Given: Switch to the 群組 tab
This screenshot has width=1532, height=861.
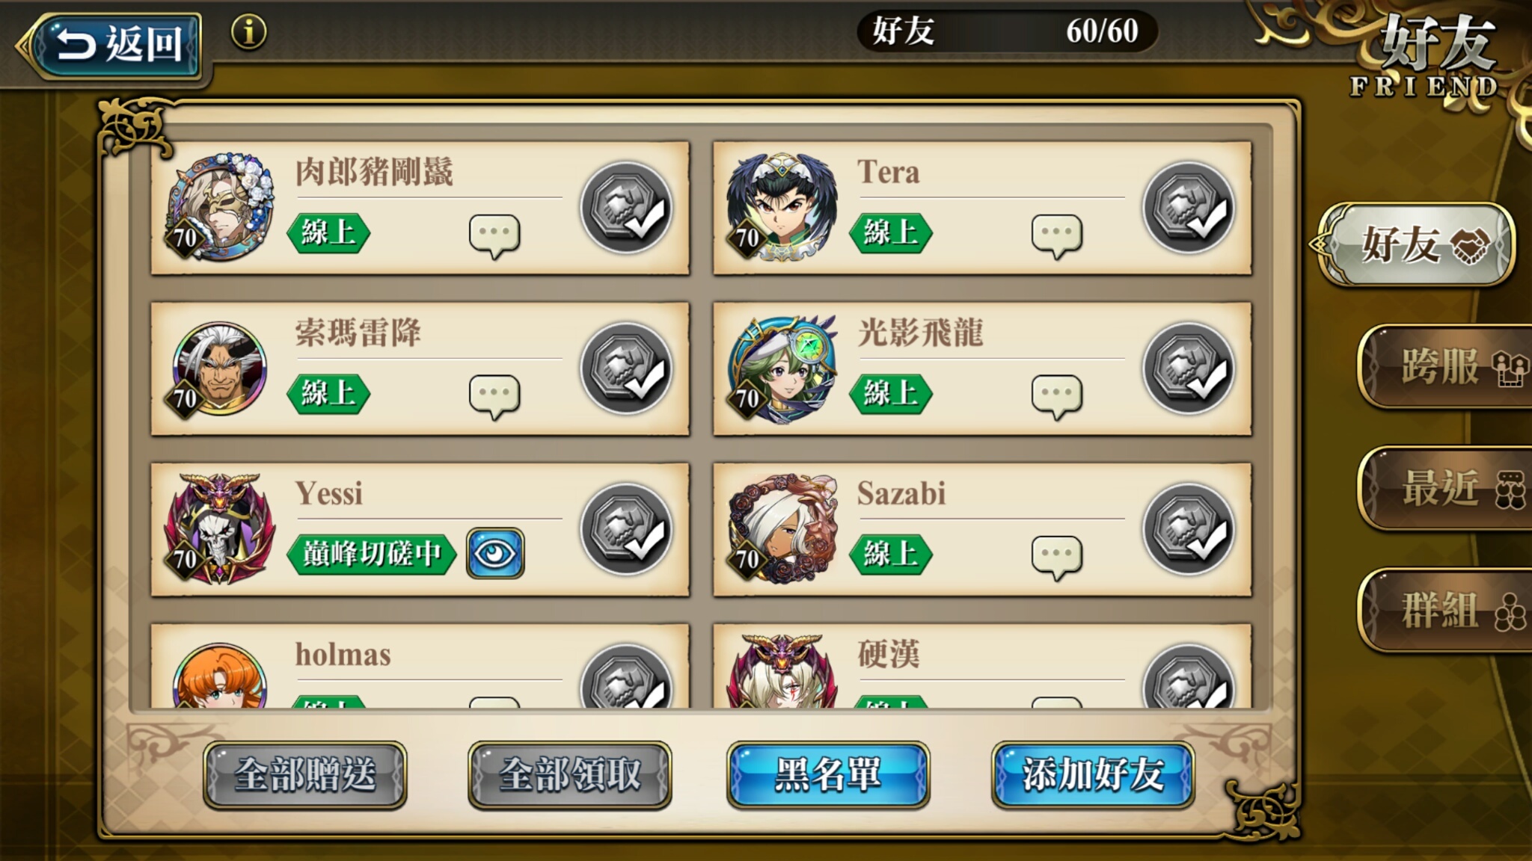Looking at the screenshot, I should (x=1444, y=610).
